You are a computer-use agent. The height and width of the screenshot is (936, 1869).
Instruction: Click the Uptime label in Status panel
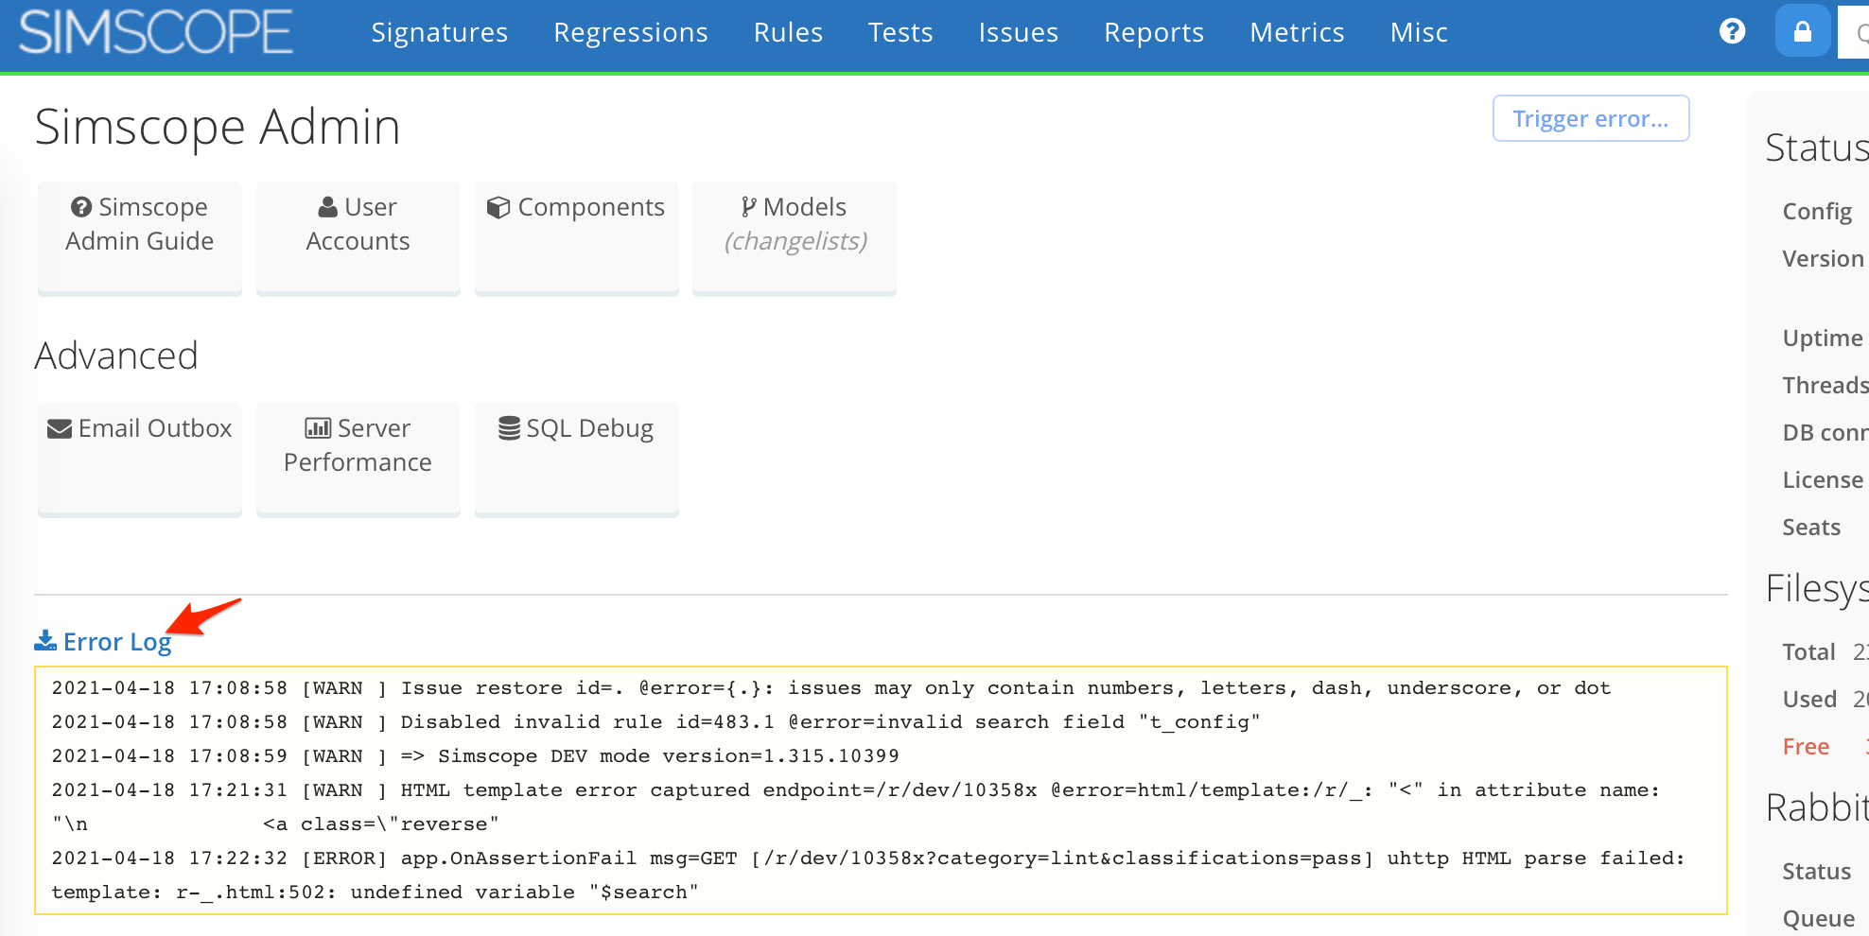click(1823, 338)
